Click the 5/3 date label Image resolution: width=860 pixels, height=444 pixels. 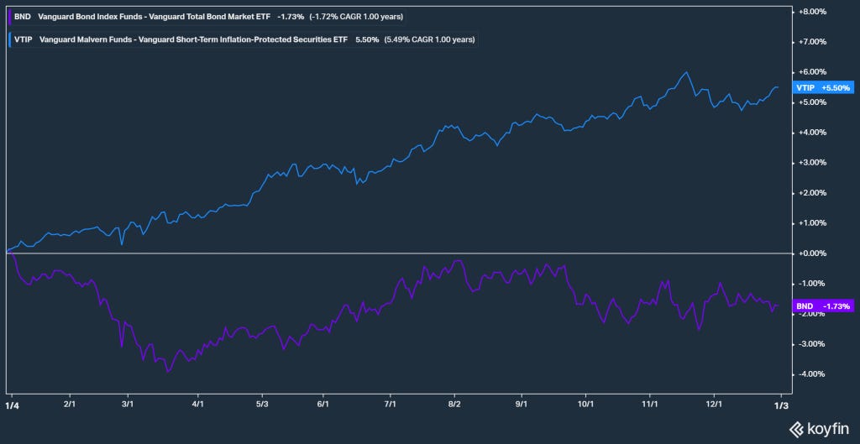pos(262,404)
